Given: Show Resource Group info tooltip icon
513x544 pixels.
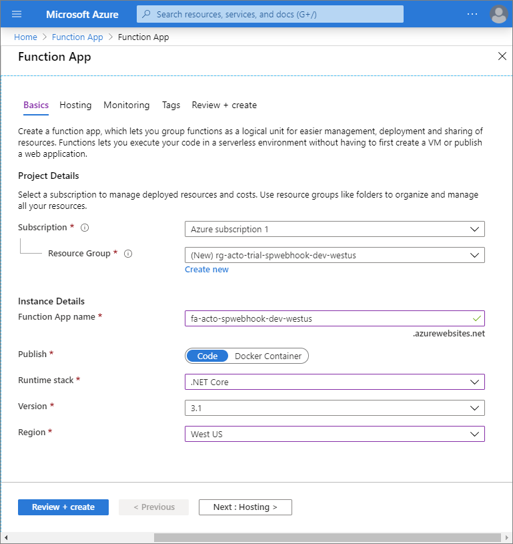Looking at the screenshot, I should (x=128, y=254).
